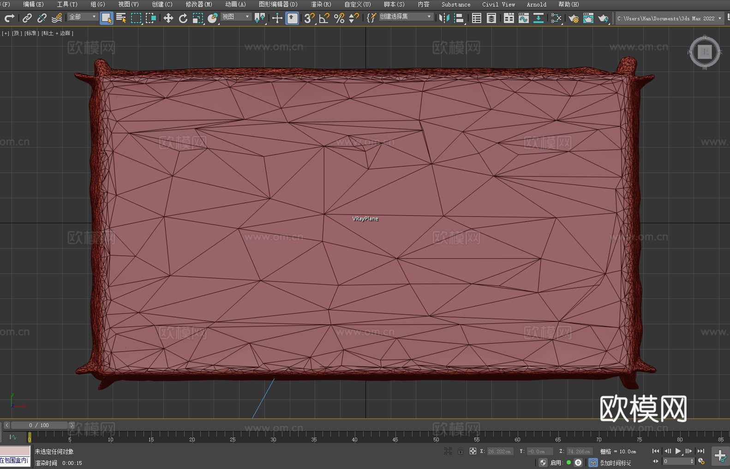The width and height of the screenshot is (730, 469).
Task: Click the [顶] viewport view label
Action: [x=17, y=33]
